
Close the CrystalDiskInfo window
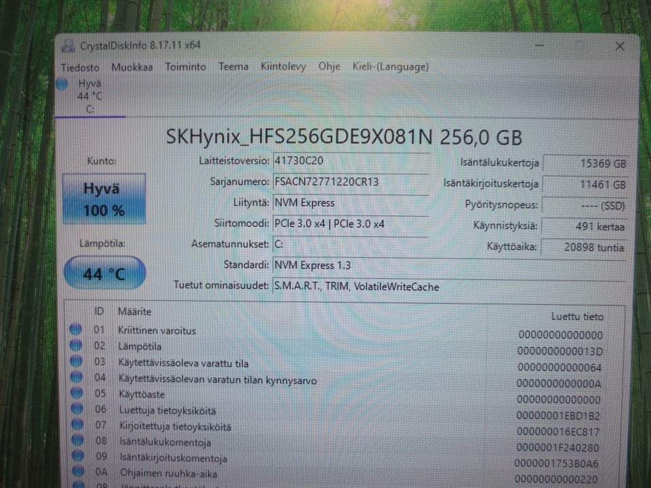click(x=619, y=46)
